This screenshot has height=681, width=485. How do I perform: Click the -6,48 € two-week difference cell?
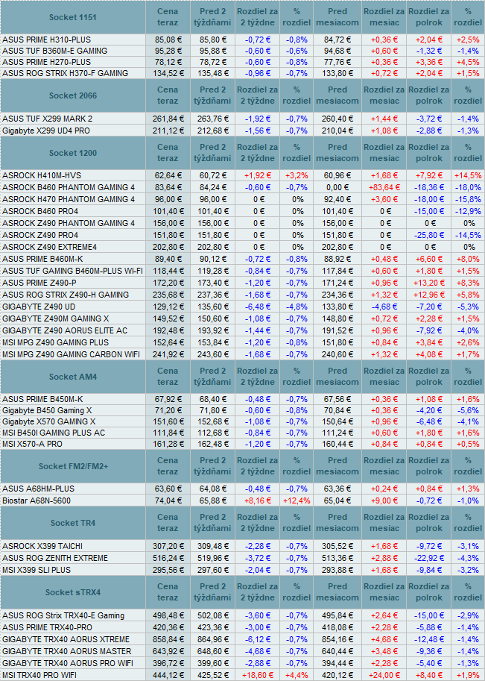257,307
